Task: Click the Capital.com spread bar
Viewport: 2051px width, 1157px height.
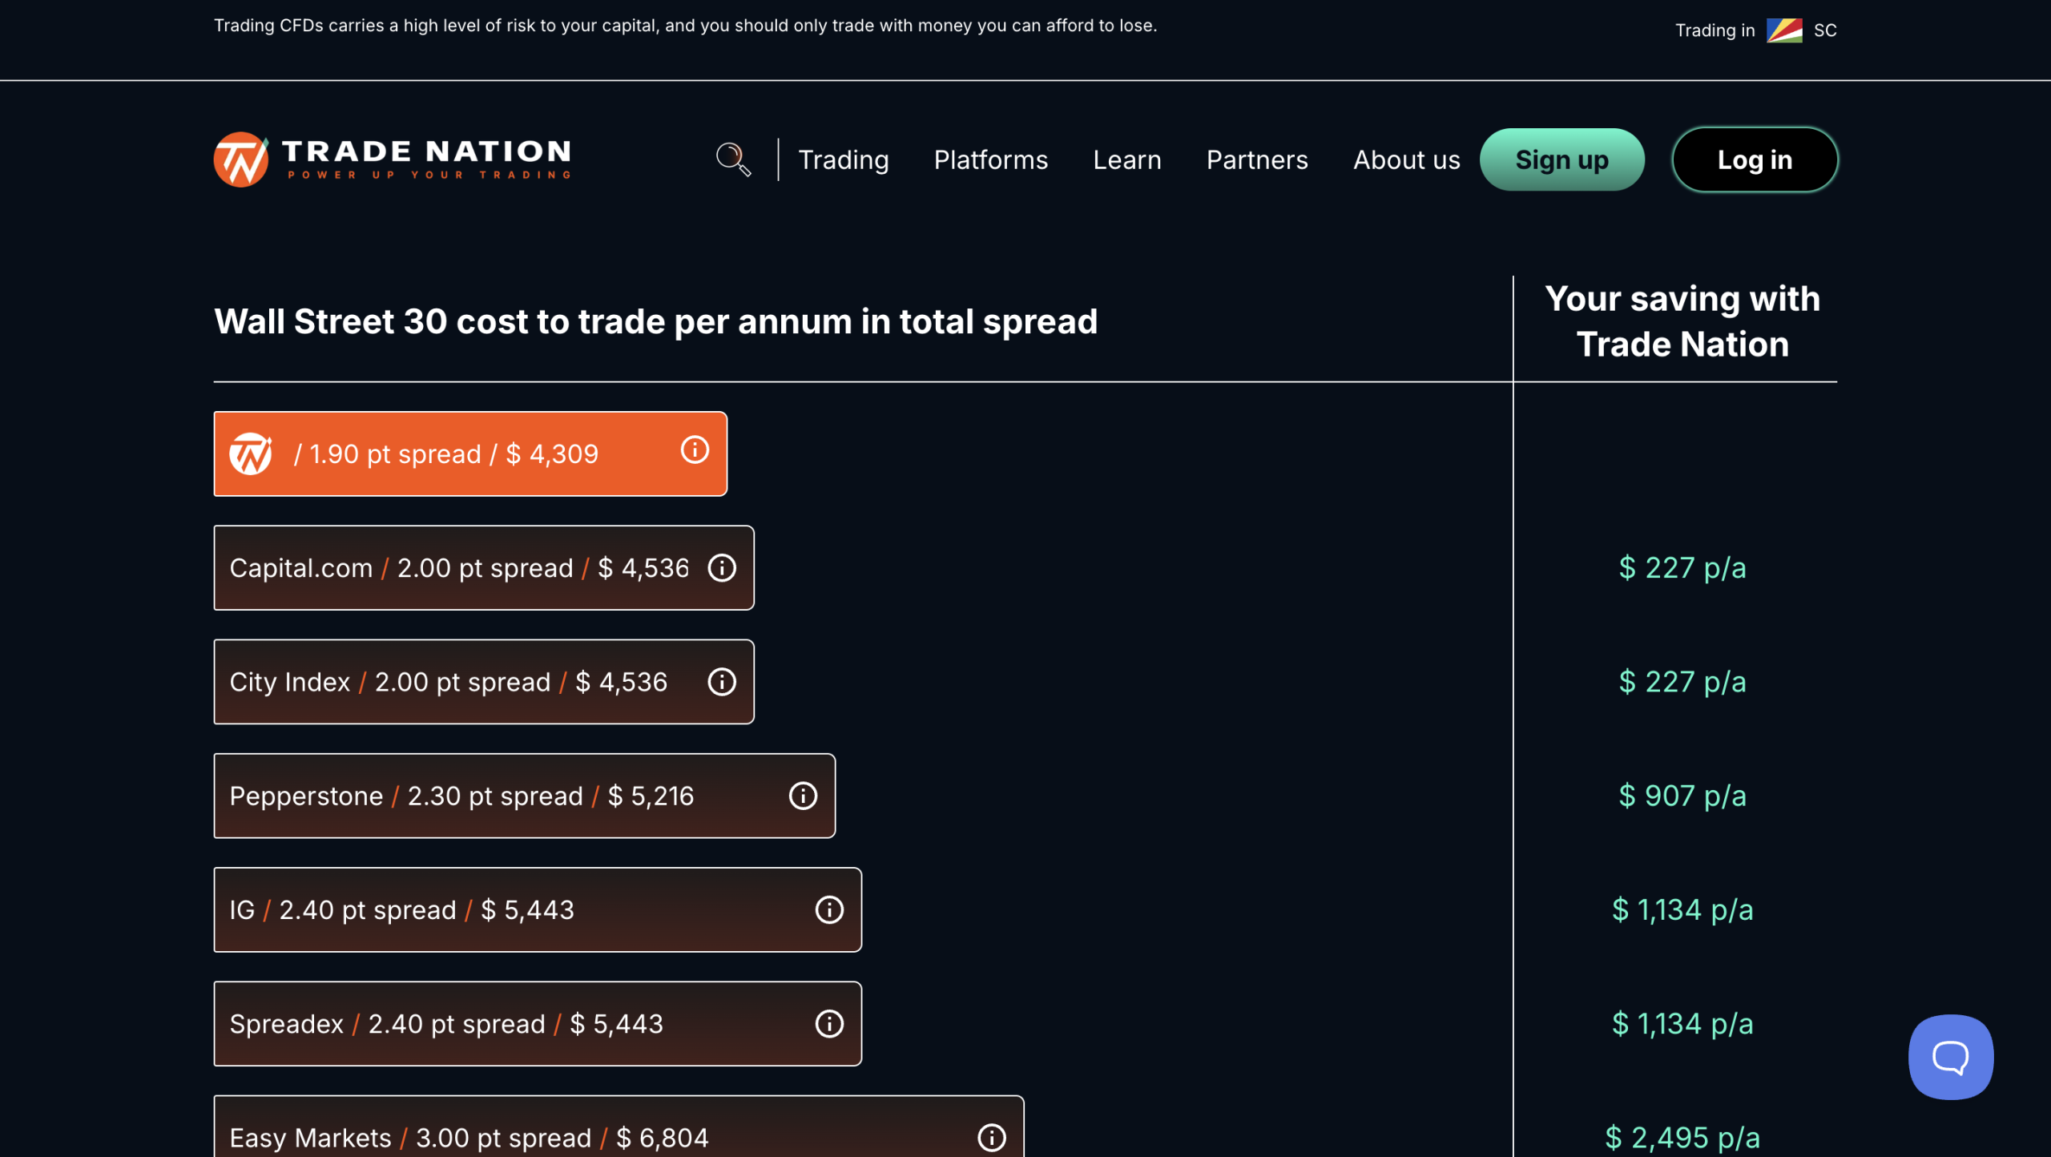Action: coord(484,568)
